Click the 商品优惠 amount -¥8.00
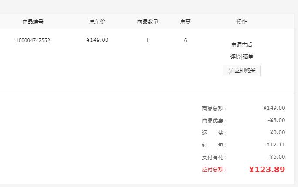The height and width of the screenshot is (187, 298). pos(276,120)
